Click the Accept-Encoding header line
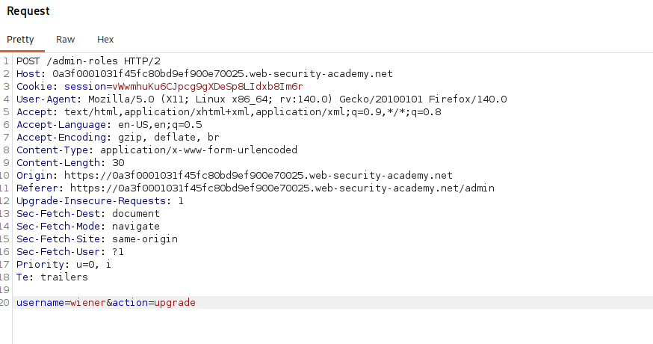 coord(118,137)
